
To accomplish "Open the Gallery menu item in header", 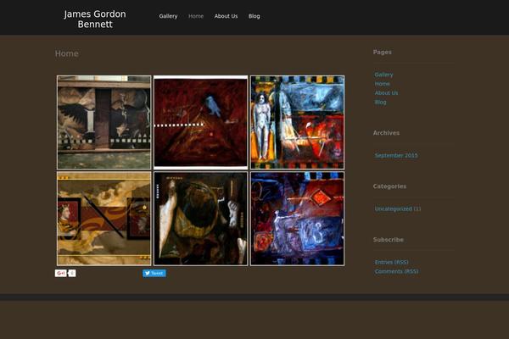I will (168, 16).
